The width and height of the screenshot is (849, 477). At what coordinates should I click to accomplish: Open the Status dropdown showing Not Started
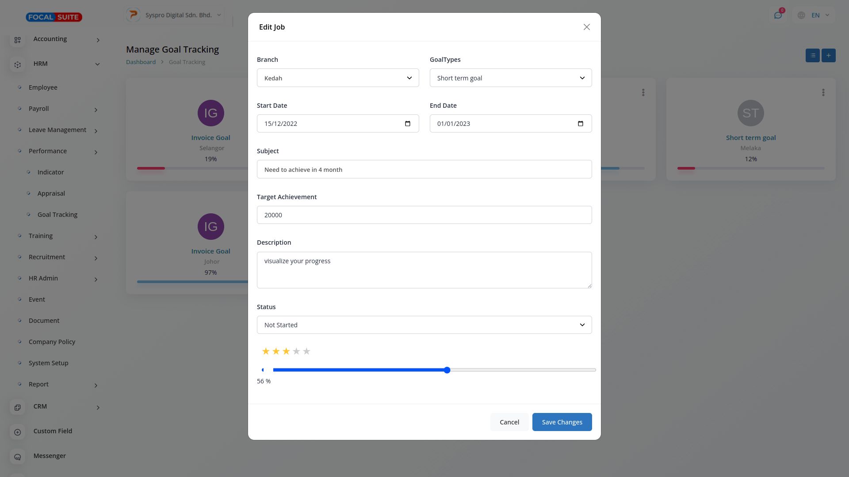tap(424, 325)
